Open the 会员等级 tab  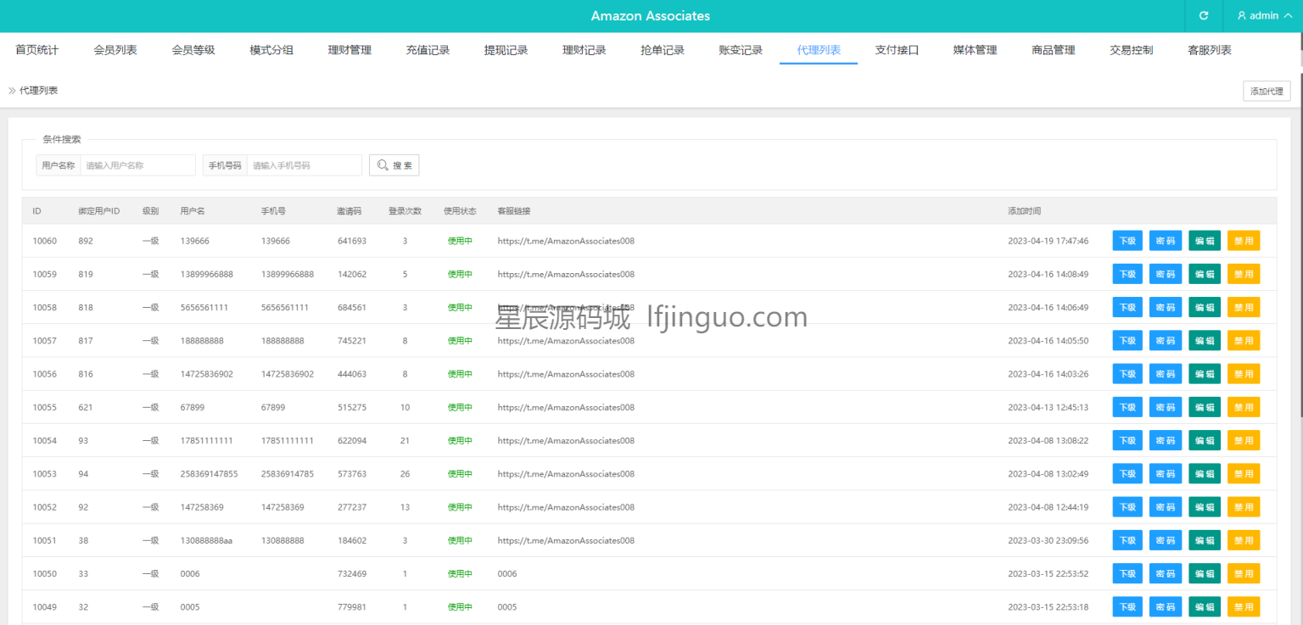click(193, 50)
